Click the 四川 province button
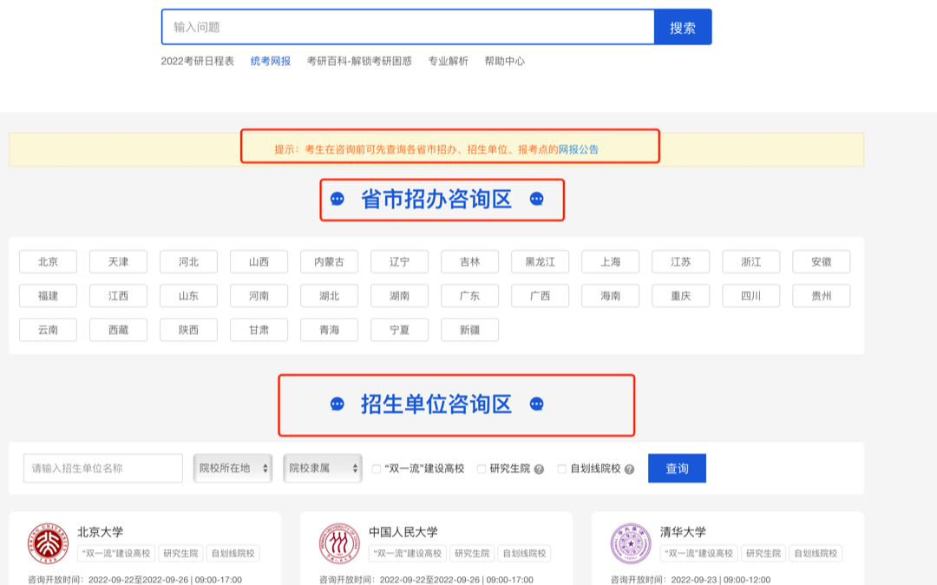The image size is (937, 585). point(751,296)
